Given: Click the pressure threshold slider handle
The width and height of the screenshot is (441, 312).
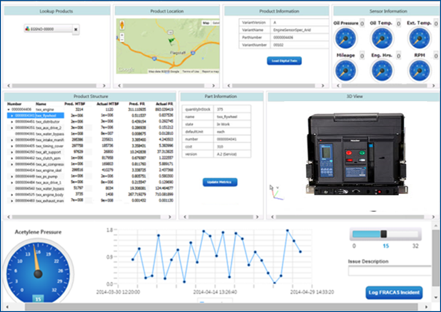Looking at the screenshot, I should (x=383, y=234).
